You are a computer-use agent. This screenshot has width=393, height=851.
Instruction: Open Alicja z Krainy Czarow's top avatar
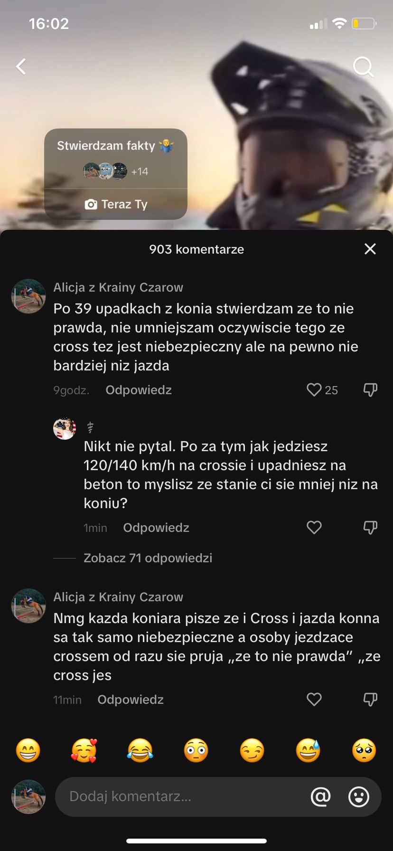click(x=28, y=296)
